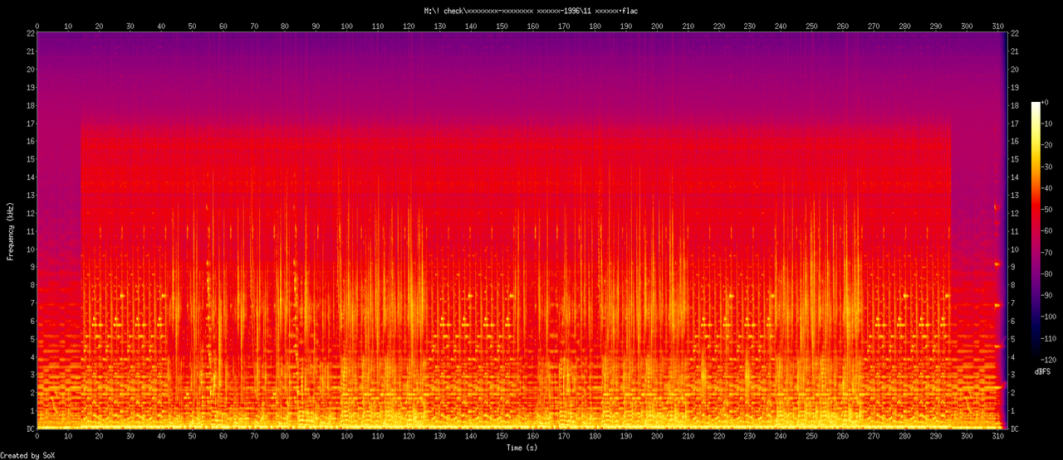The width and height of the screenshot is (1063, 460).
Task: Click '16' on the left frequency axis
Action: (29, 141)
